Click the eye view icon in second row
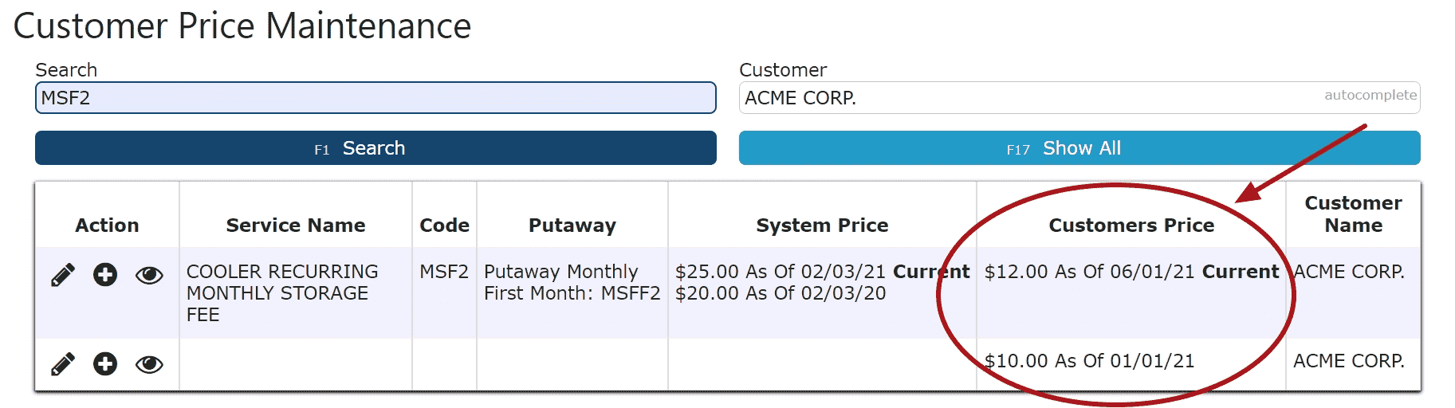The image size is (1455, 408). 149,365
